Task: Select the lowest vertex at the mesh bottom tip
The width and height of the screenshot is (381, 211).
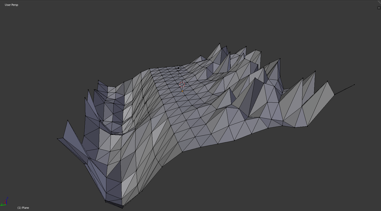Action: pos(123,208)
